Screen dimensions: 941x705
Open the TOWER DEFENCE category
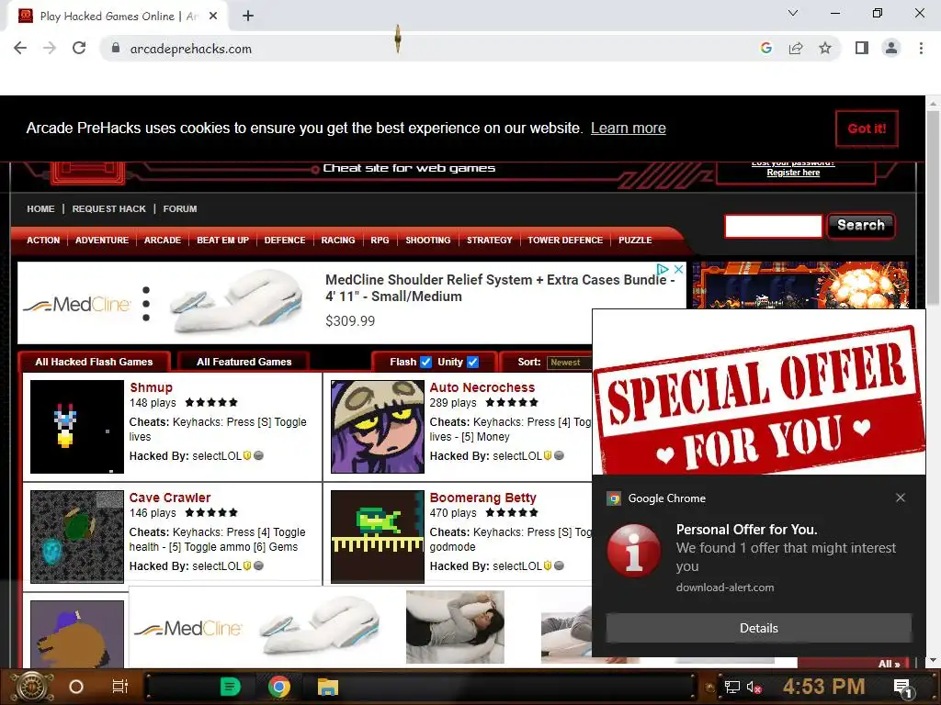(565, 241)
